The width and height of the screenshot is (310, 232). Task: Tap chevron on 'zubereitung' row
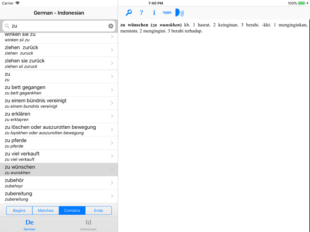(112, 196)
